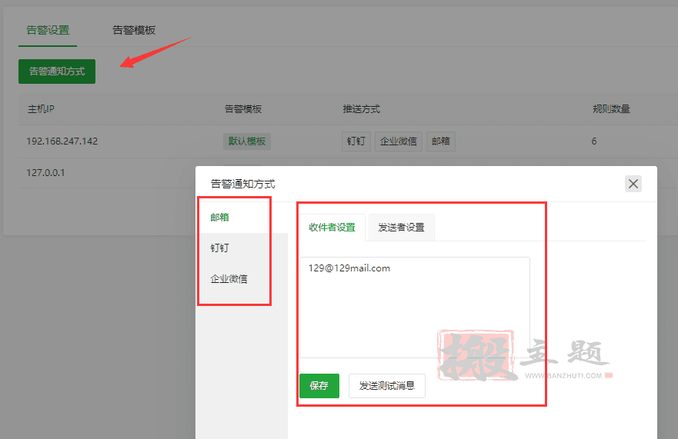Open the 告警模板 tab
Viewport: 678px width, 439px height.
point(134,30)
